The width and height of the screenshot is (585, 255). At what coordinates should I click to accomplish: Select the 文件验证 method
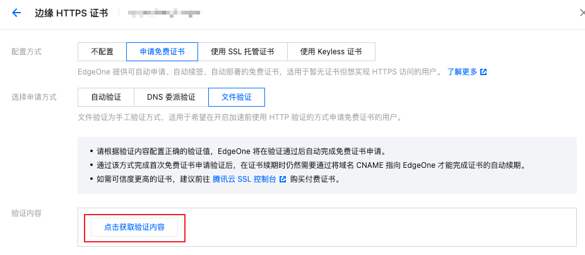click(237, 97)
